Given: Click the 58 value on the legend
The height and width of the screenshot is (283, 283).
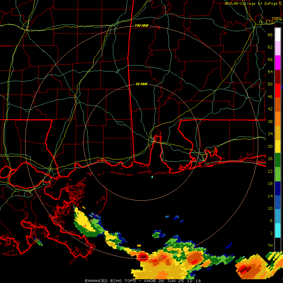Looking at the screenshot, I should pyautogui.click(x=270, y=59).
